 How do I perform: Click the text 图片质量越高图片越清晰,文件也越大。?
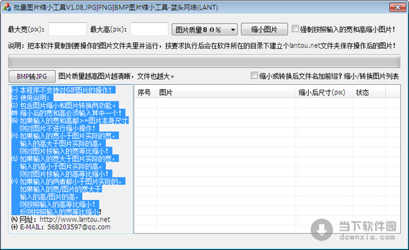point(117,76)
